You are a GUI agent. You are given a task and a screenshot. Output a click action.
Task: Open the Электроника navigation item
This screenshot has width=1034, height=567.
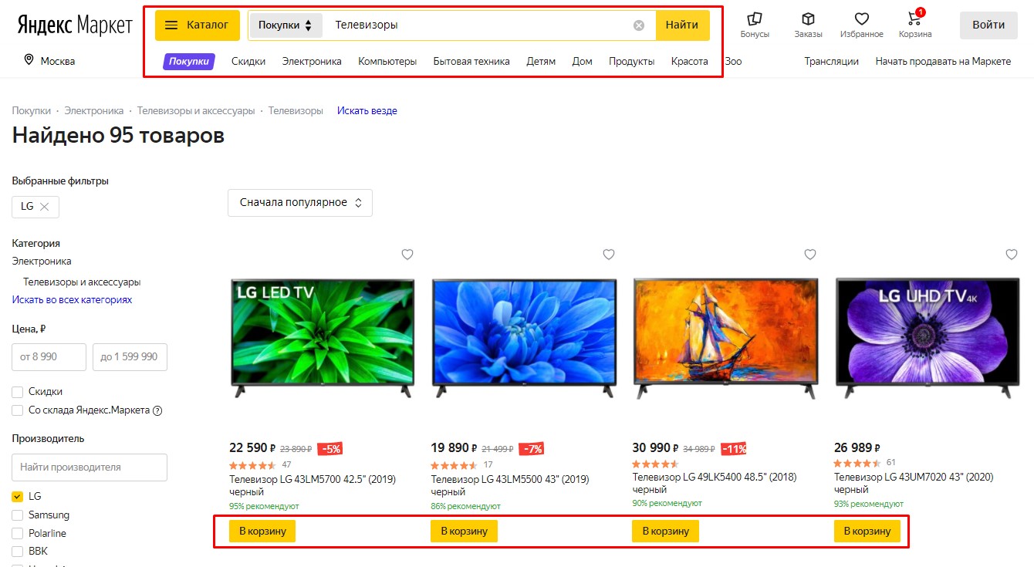click(x=312, y=62)
